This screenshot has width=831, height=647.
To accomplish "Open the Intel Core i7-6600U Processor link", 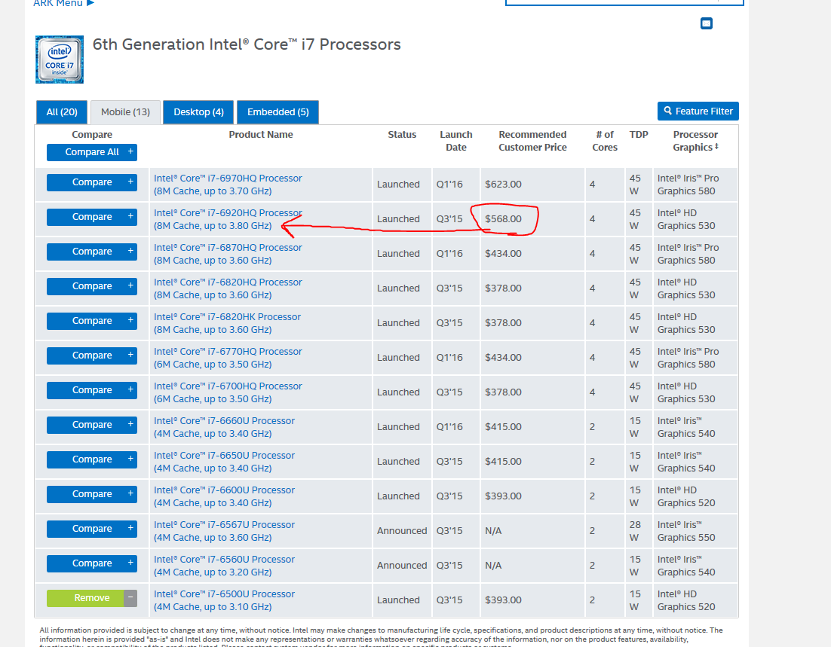I will pos(224,496).
